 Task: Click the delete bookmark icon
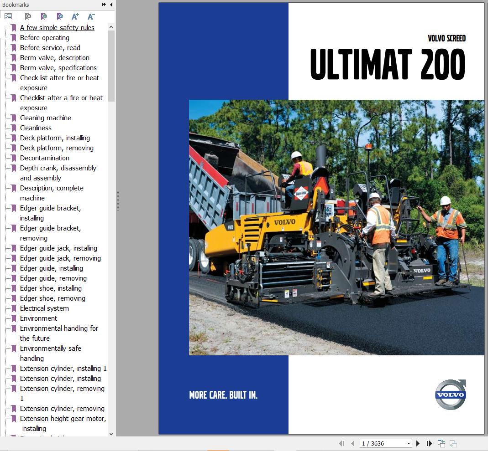[28, 16]
